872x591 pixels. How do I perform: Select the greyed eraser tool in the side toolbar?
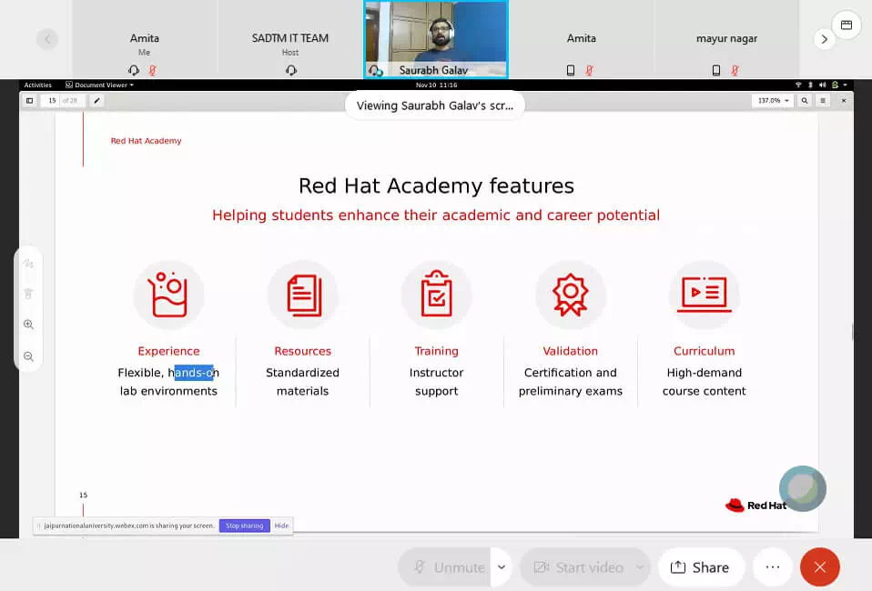click(x=28, y=294)
